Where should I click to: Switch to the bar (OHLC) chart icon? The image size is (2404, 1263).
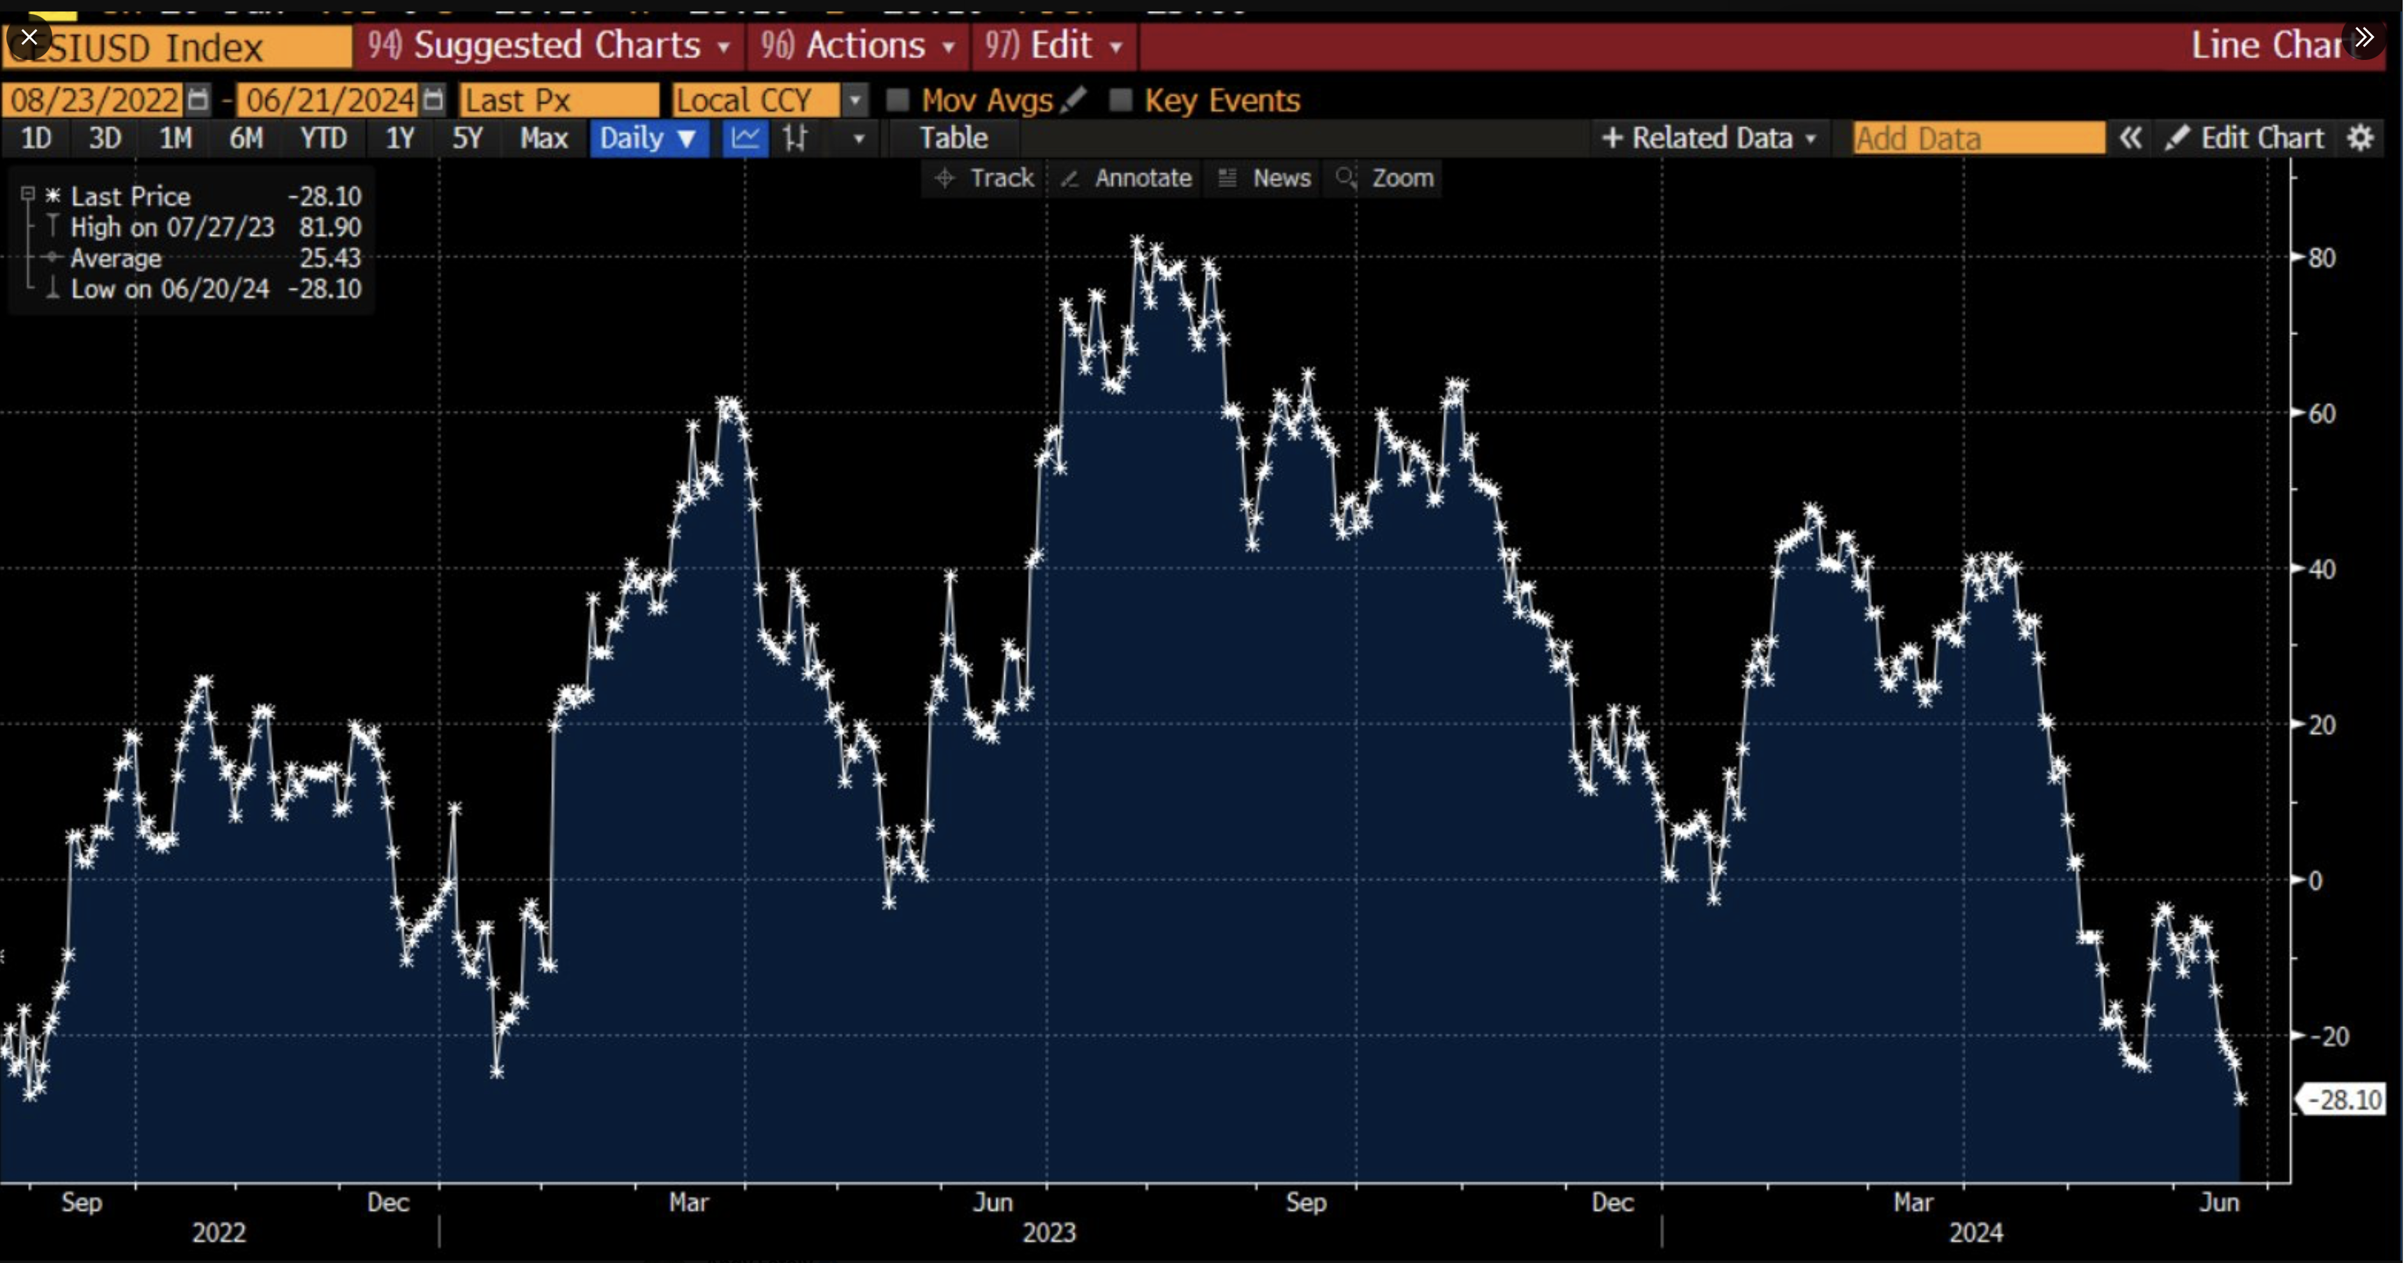point(795,138)
